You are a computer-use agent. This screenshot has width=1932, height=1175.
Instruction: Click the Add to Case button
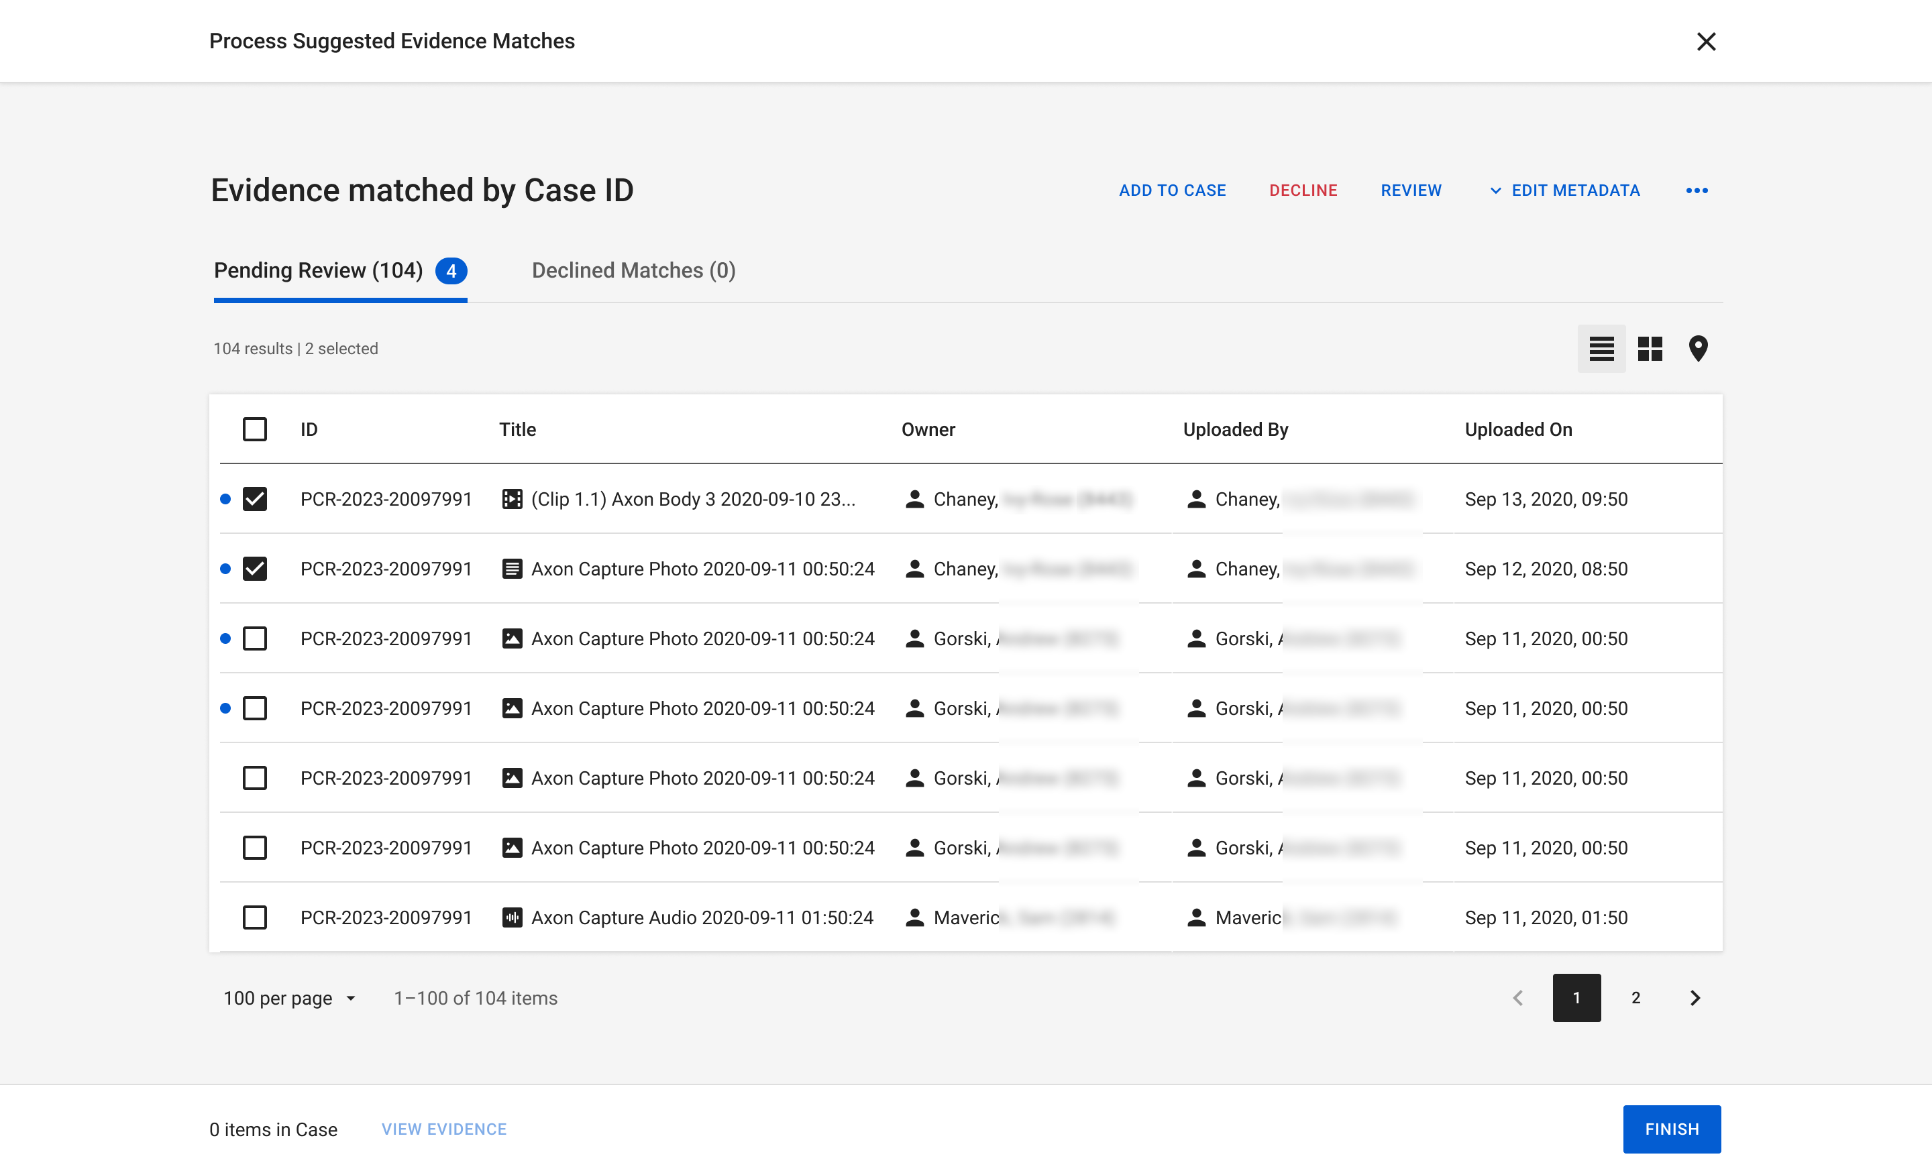point(1172,190)
